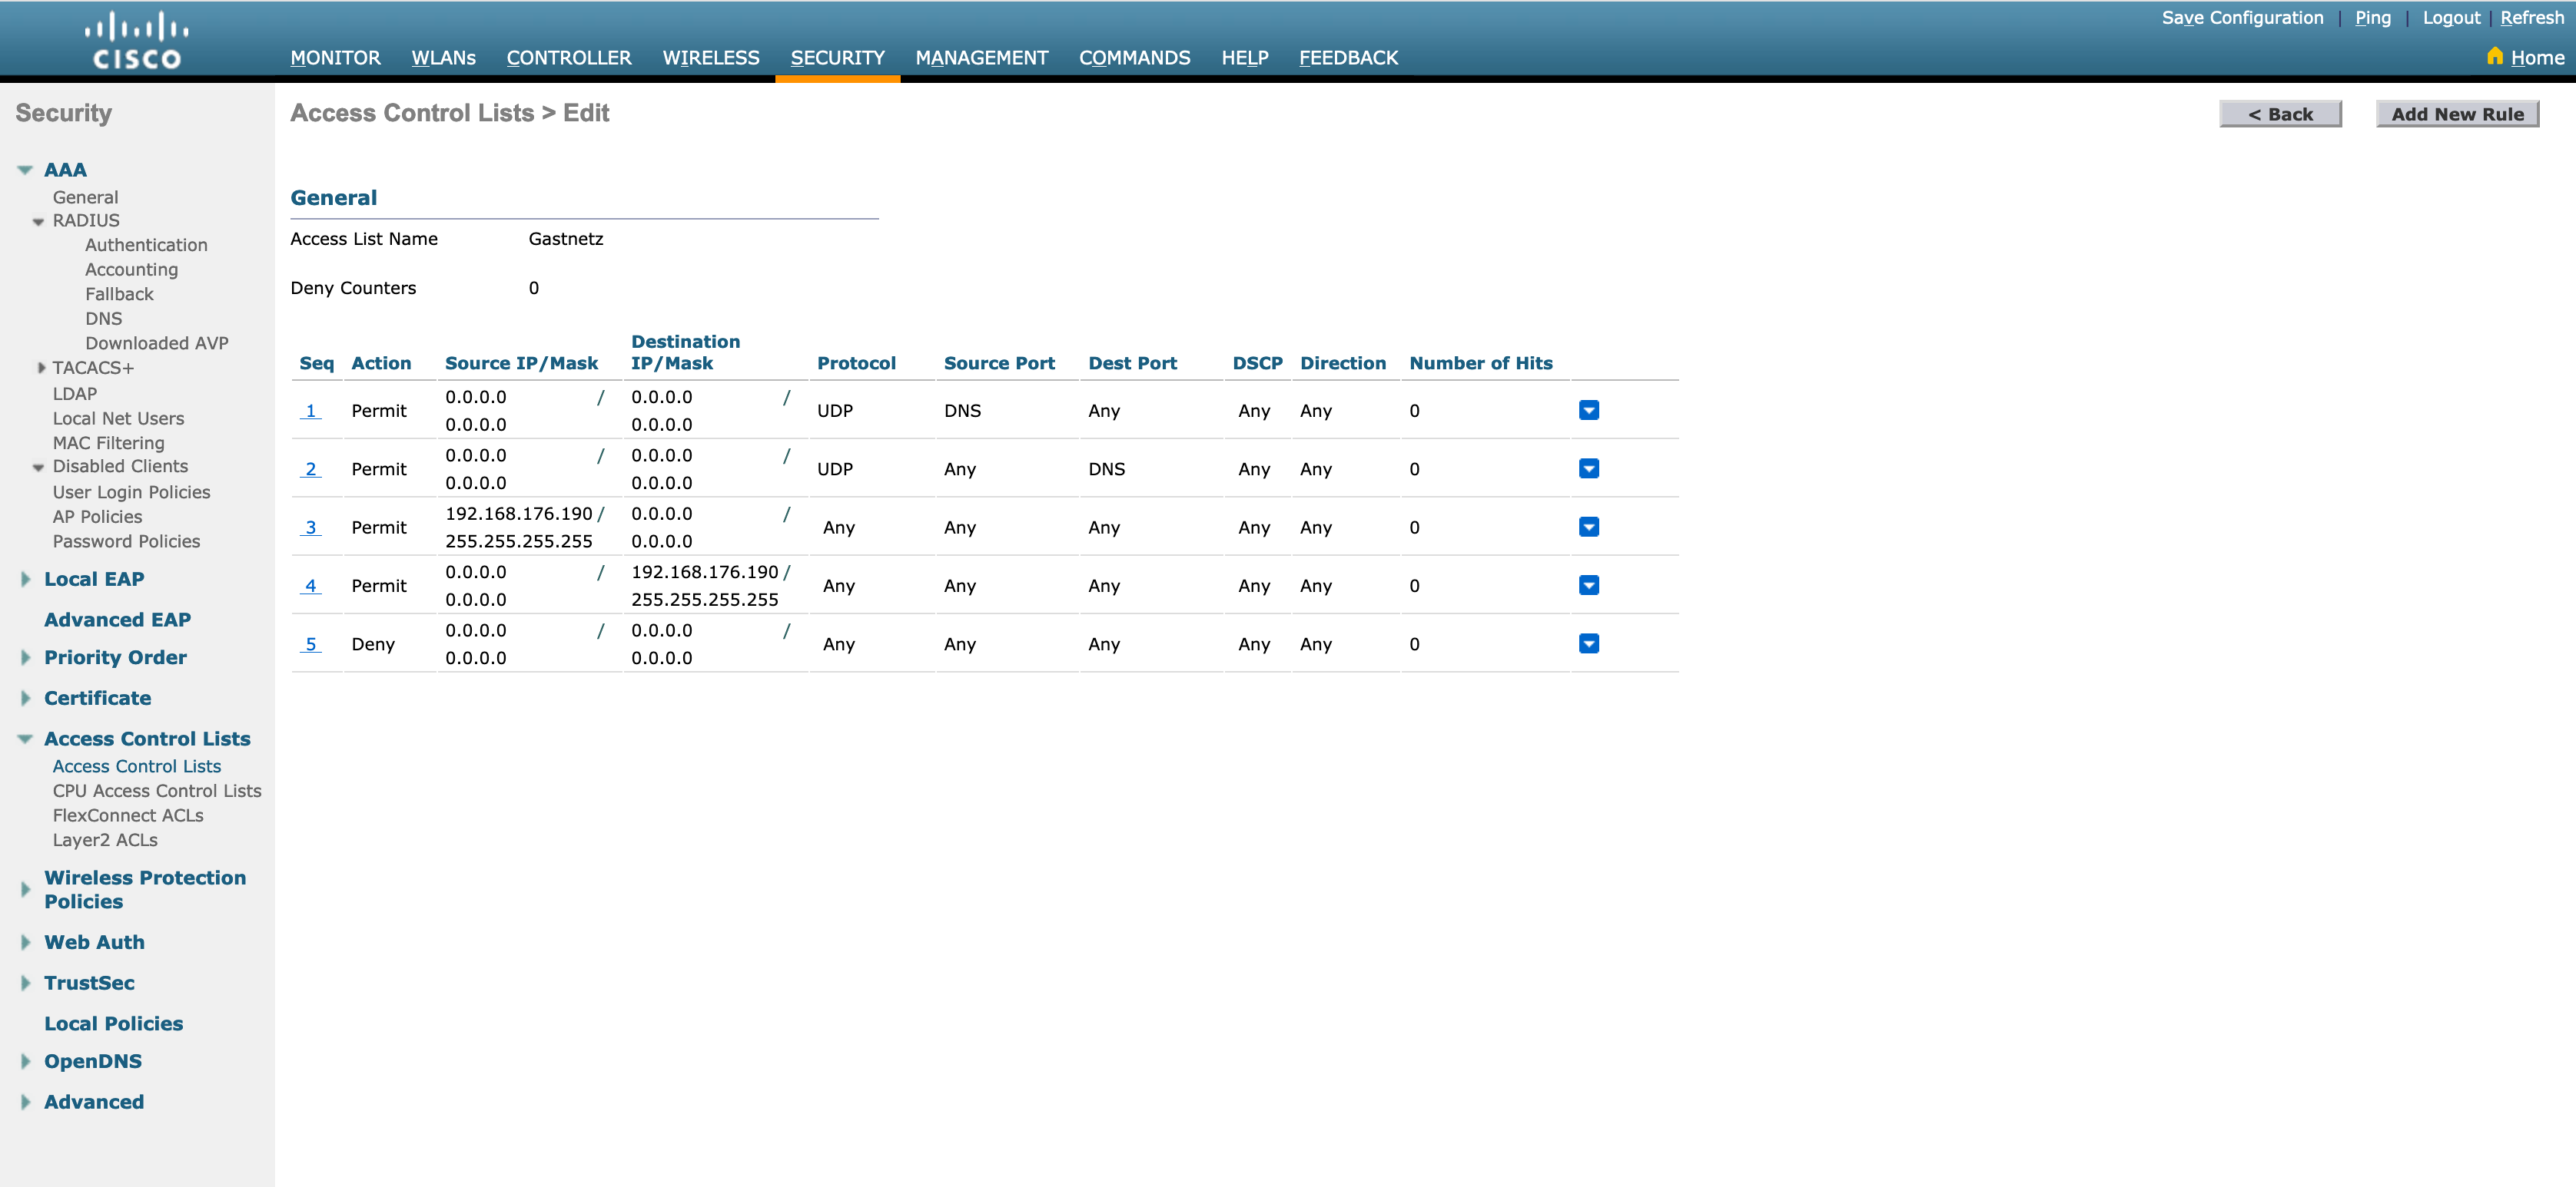Collapse Access Control Lists section arrow

pyautogui.click(x=25, y=739)
